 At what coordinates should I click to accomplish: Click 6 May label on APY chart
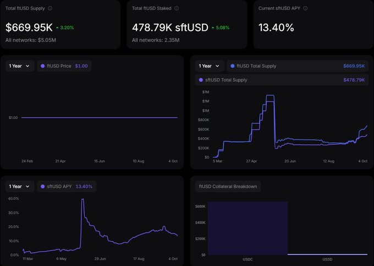tap(61, 259)
